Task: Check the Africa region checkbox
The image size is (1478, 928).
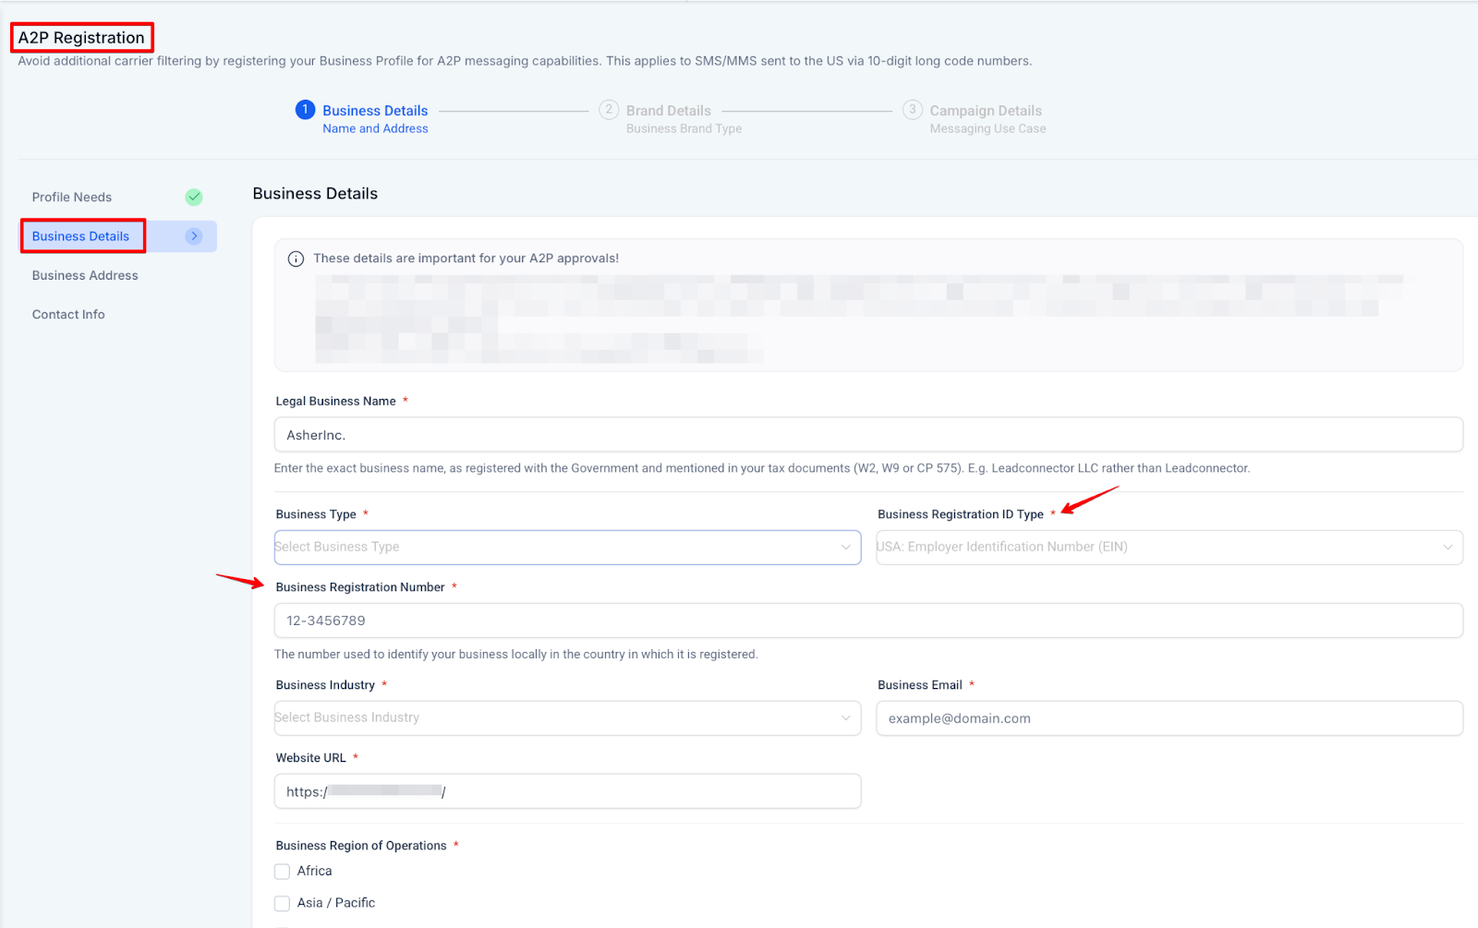Action: point(283,872)
